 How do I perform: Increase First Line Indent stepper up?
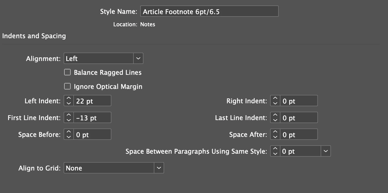point(69,115)
